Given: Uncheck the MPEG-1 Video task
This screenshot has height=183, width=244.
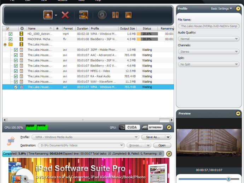Looking at the screenshot, I should tap(16, 71).
